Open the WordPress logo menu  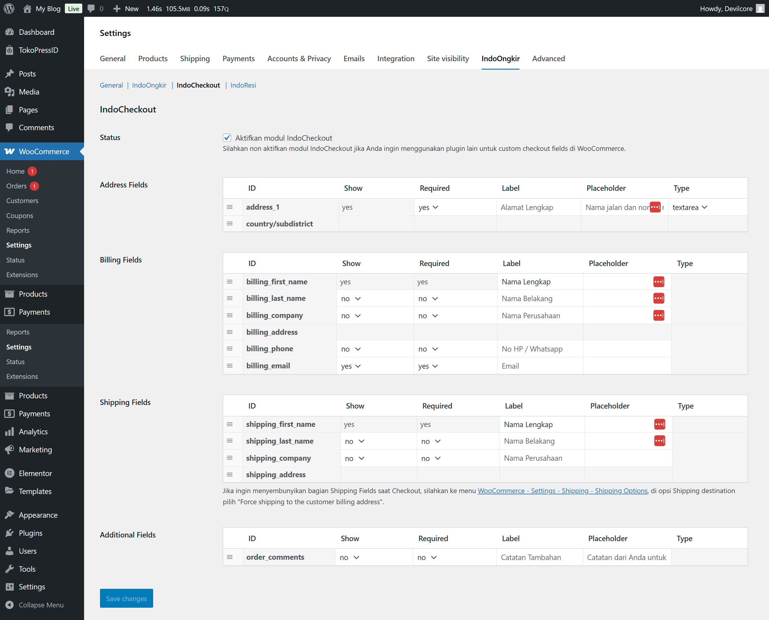tap(9, 9)
